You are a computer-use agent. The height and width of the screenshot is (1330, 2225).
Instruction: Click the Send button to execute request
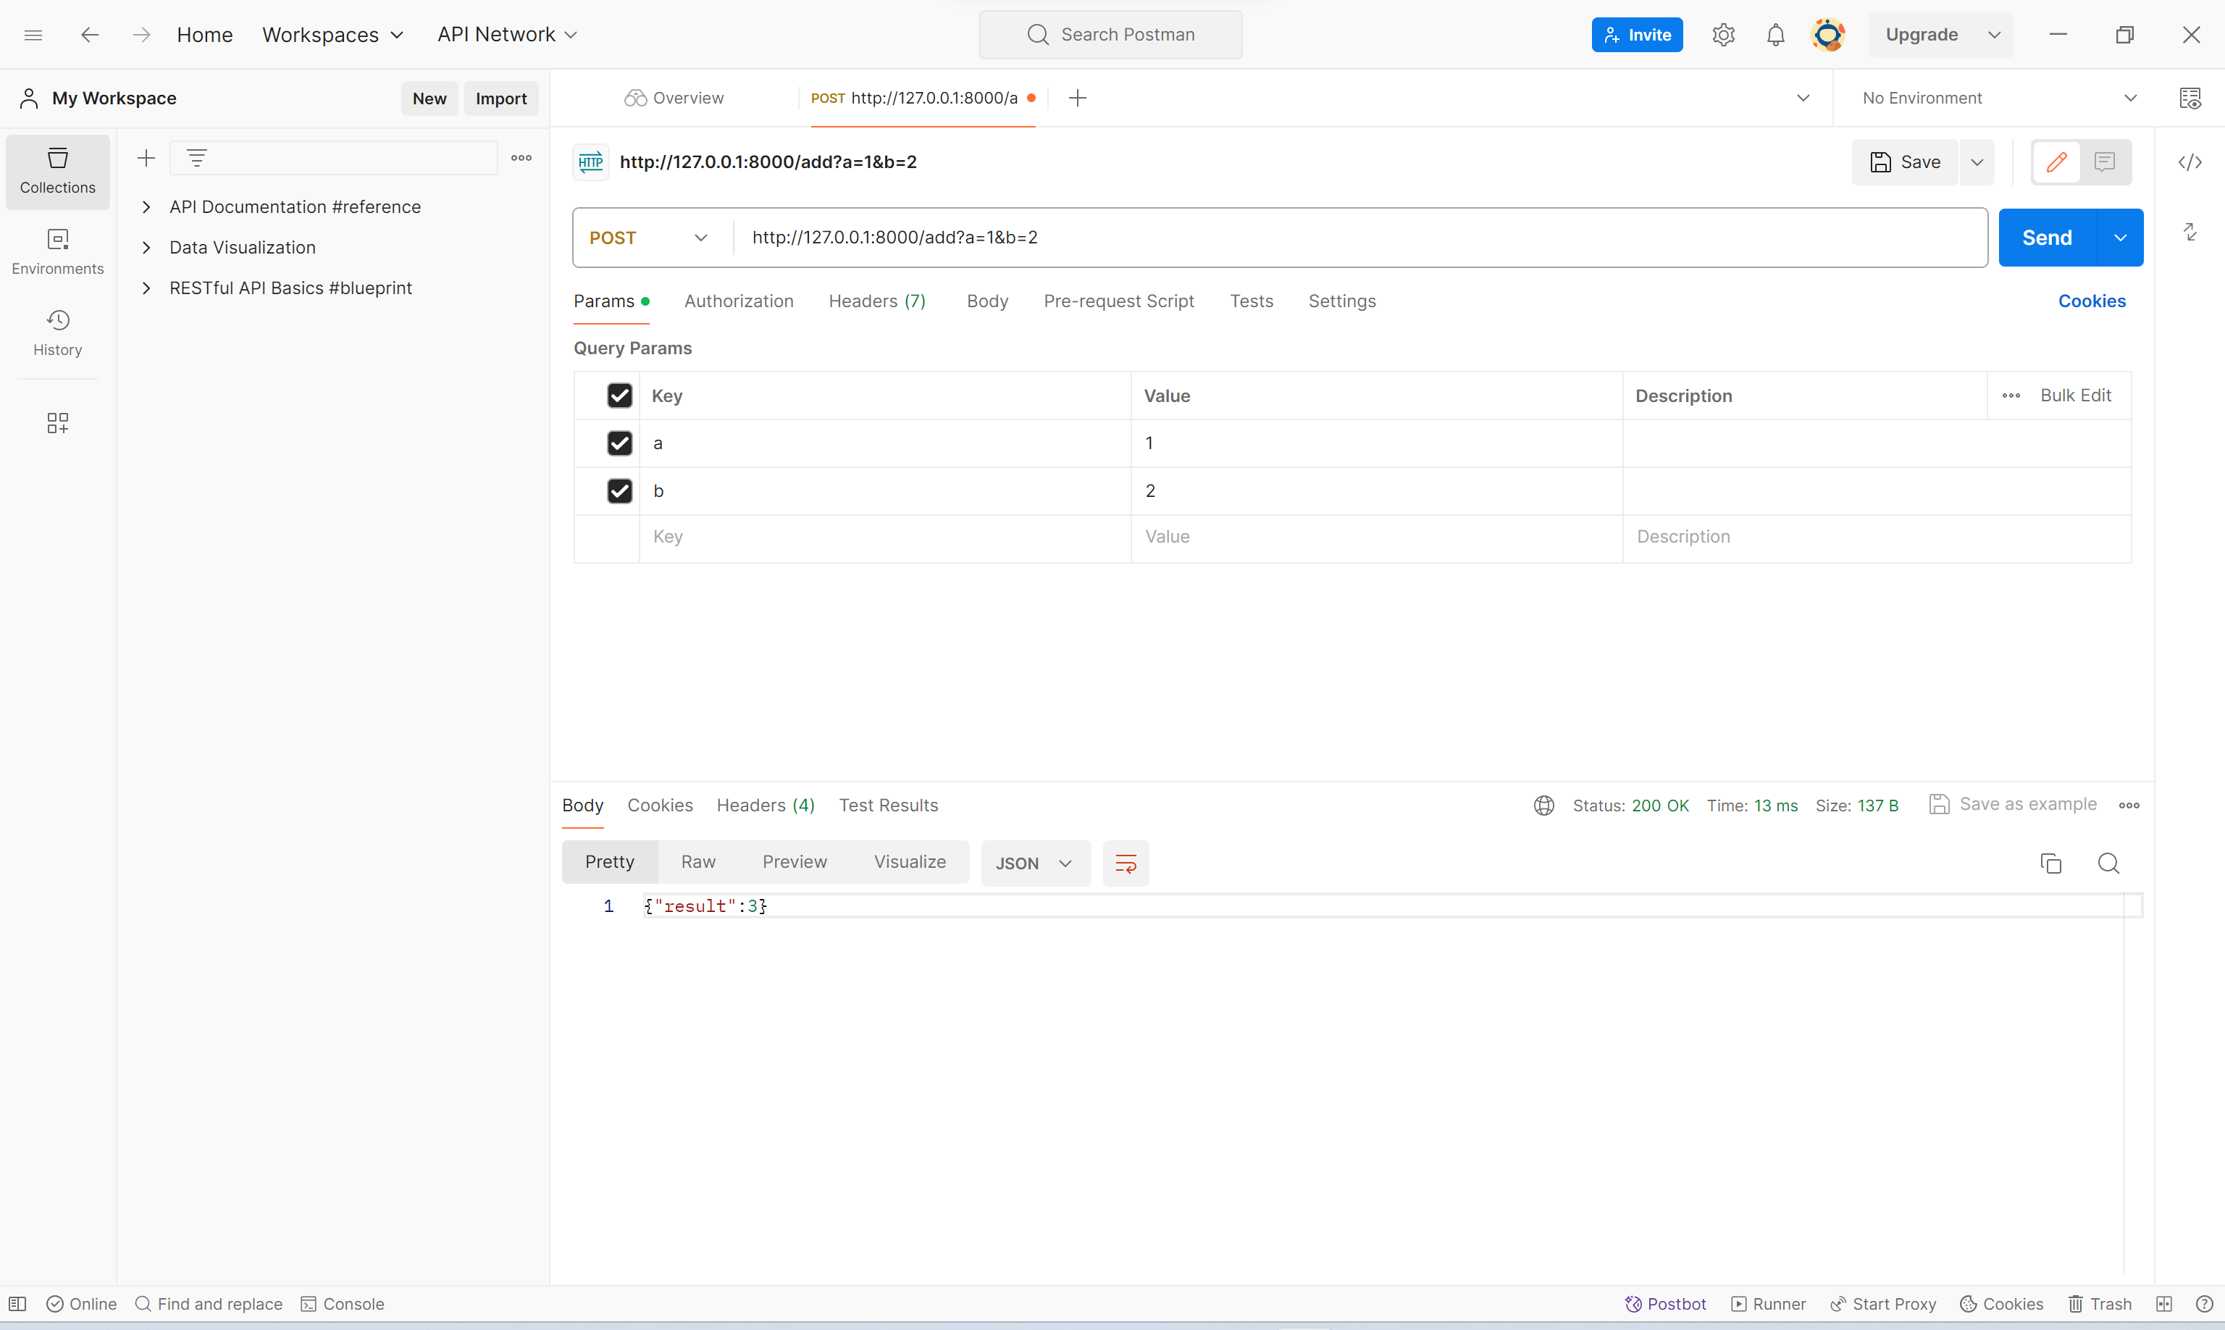pos(2048,238)
